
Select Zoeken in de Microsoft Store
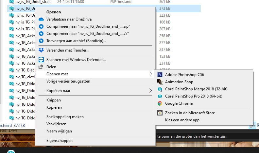[190, 113]
